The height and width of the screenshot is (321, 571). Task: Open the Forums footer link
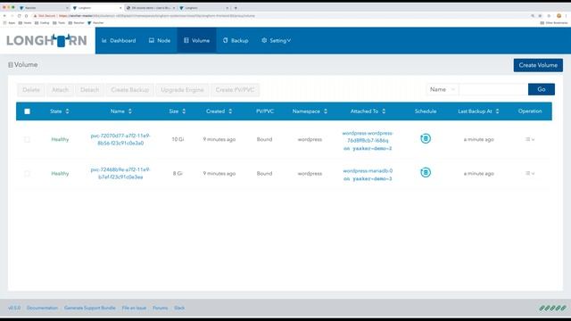pos(161,308)
